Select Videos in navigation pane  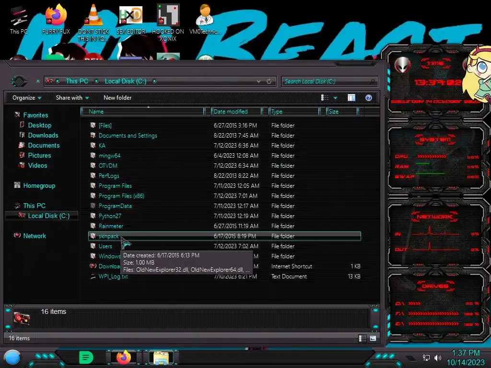click(37, 165)
